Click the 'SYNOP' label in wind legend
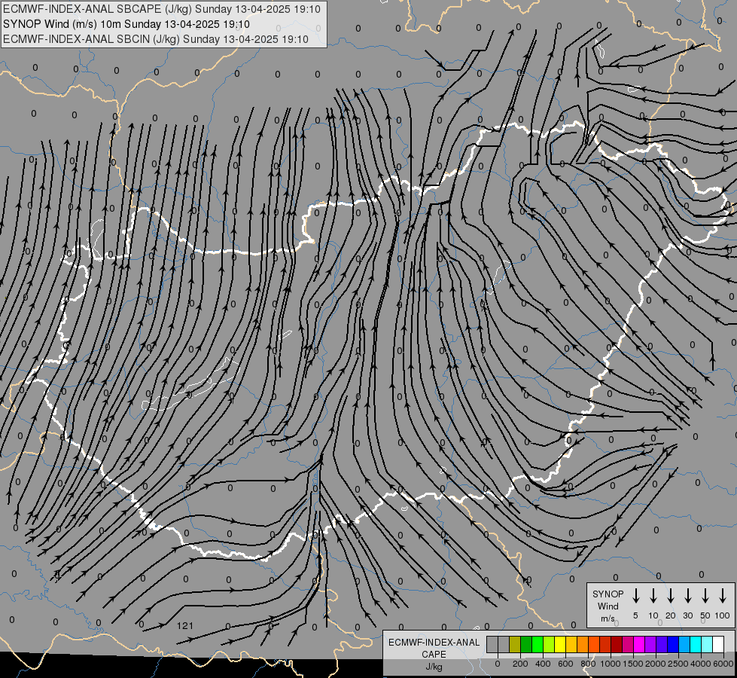 (608, 594)
